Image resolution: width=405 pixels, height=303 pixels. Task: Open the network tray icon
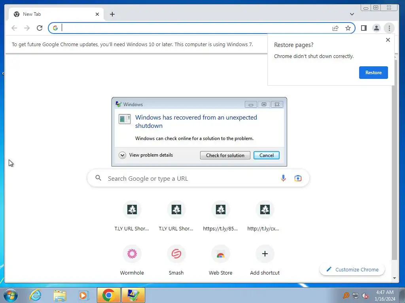pyautogui.click(x=356, y=296)
